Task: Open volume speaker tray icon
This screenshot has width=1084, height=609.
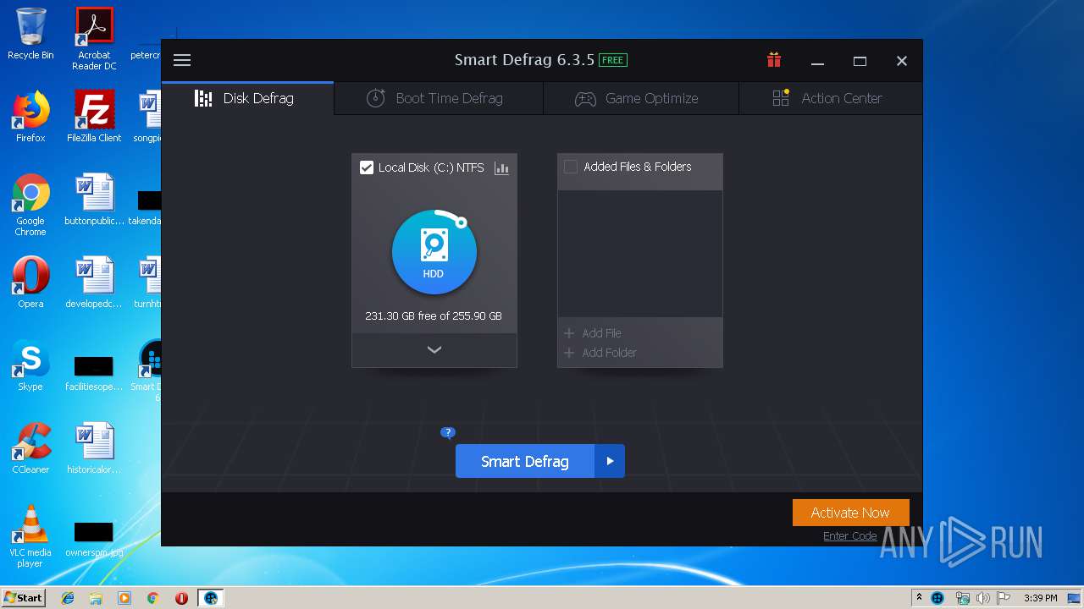Action: click(983, 598)
